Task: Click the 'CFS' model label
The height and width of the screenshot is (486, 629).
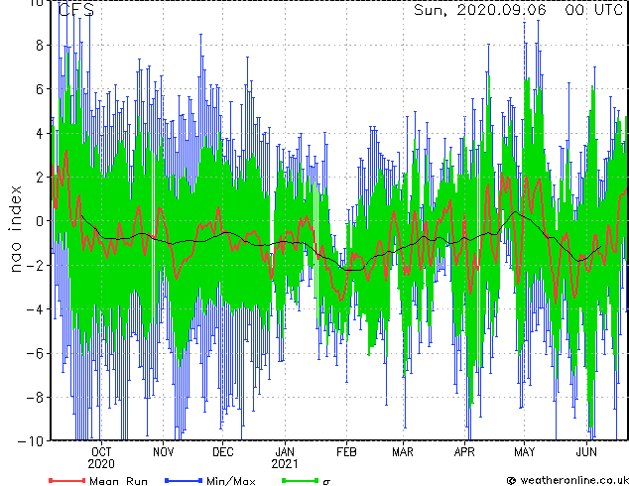Action: tap(76, 10)
